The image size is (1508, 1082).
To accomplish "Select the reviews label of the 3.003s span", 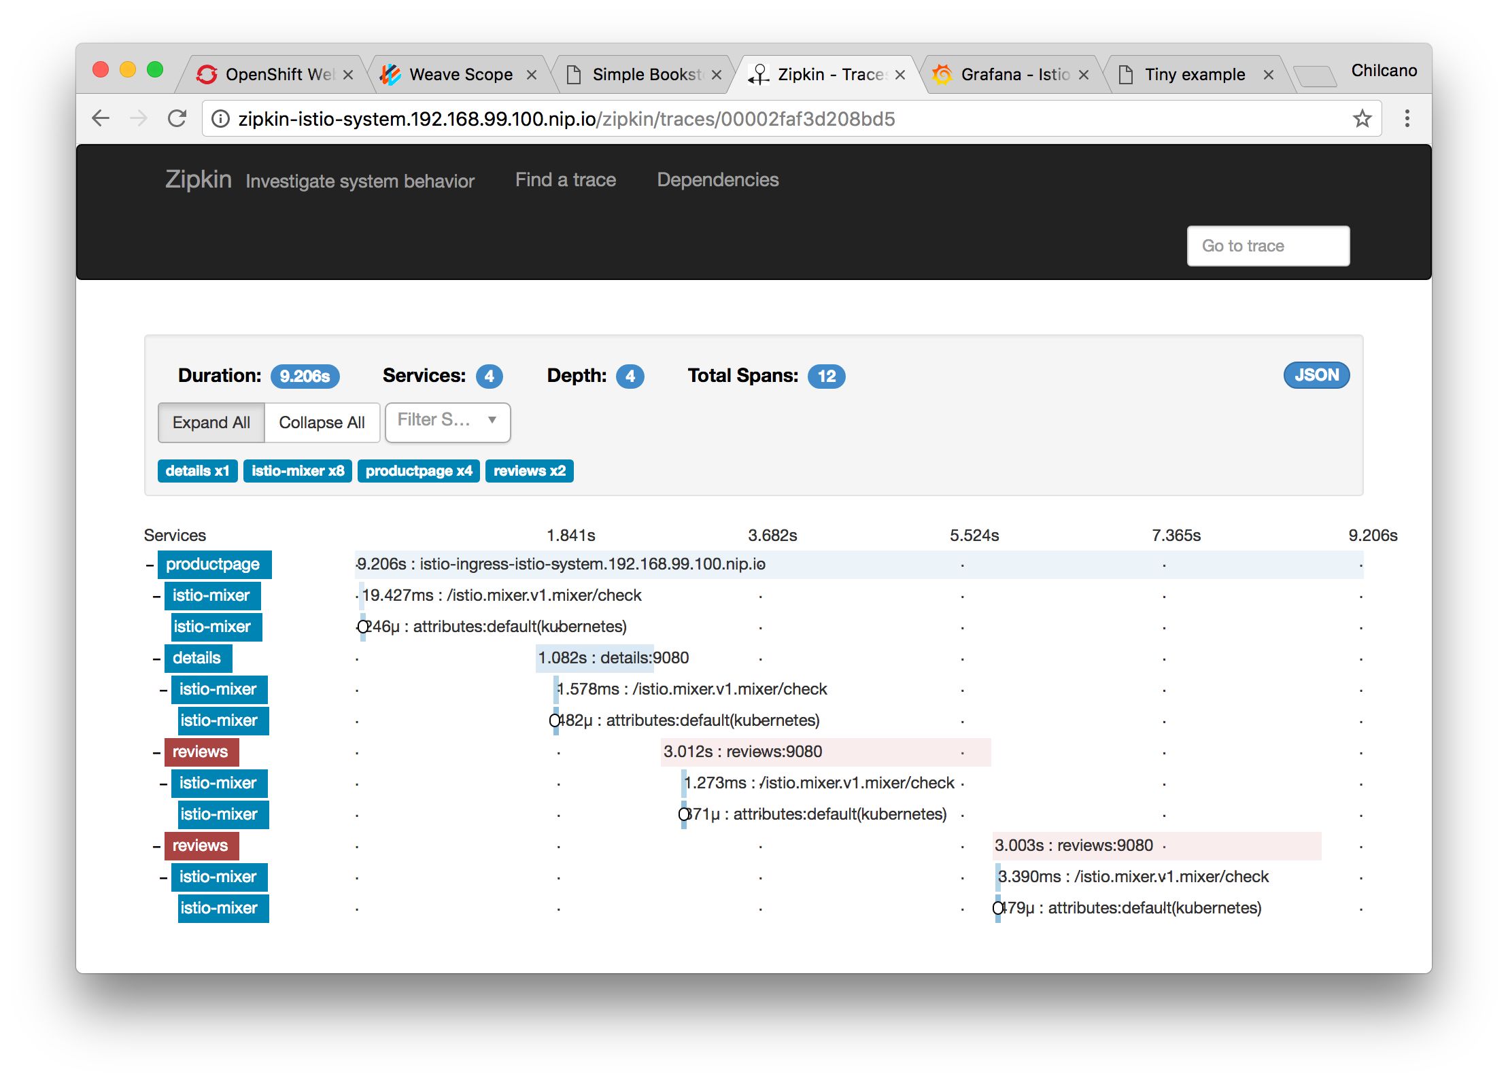I will (201, 846).
